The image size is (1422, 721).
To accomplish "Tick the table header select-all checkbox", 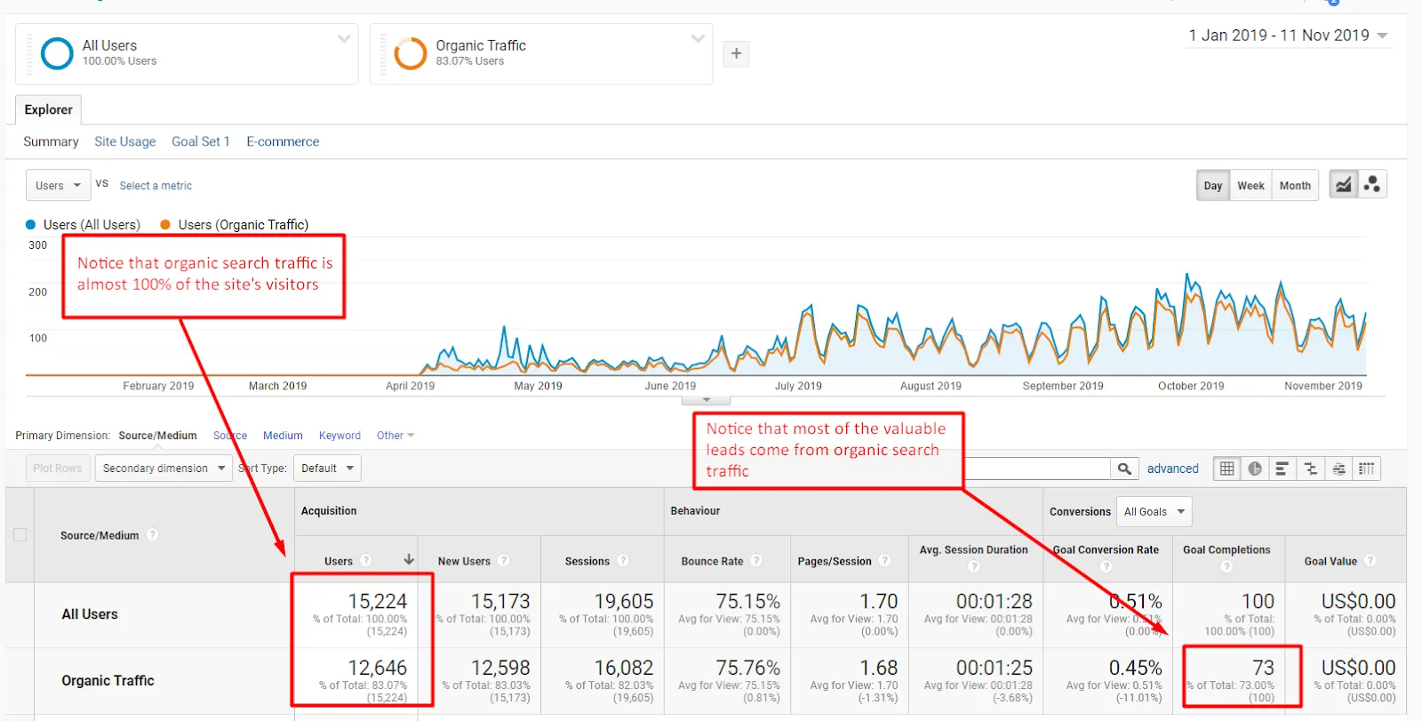I will [x=20, y=535].
